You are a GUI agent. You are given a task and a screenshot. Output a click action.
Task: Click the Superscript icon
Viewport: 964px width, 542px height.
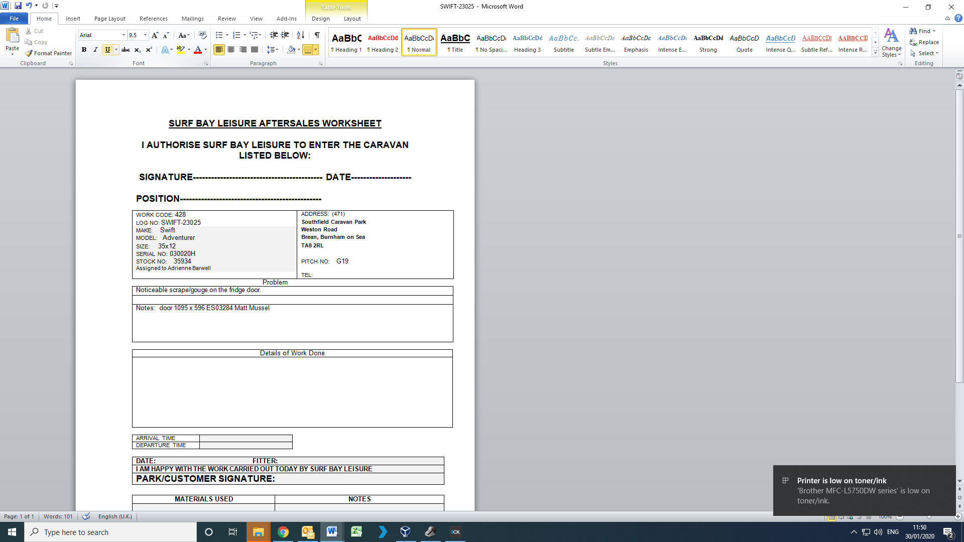pyautogui.click(x=149, y=50)
